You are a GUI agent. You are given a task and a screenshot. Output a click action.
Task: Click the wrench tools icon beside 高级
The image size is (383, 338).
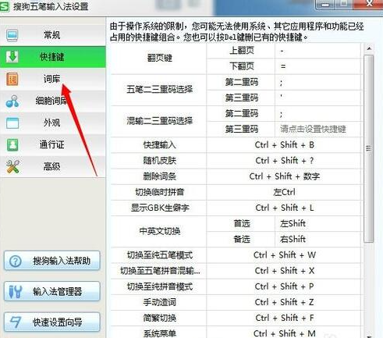[x=12, y=167]
